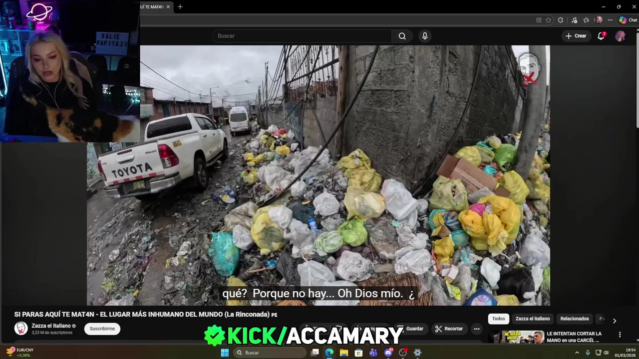The height and width of the screenshot is (359, 639).
Task: Open the Zazza el italiano channel avatar
Action: pos(21,328)
